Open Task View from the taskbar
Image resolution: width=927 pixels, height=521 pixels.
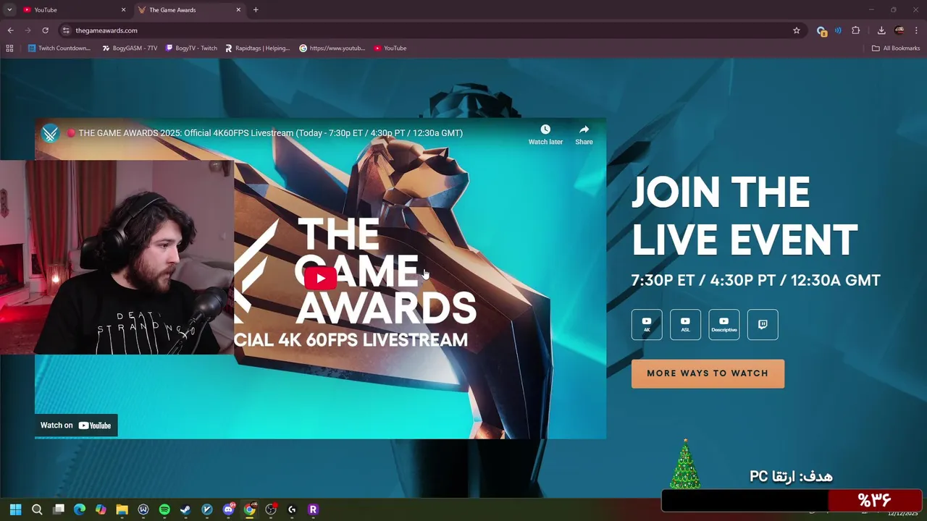(59, 509)
